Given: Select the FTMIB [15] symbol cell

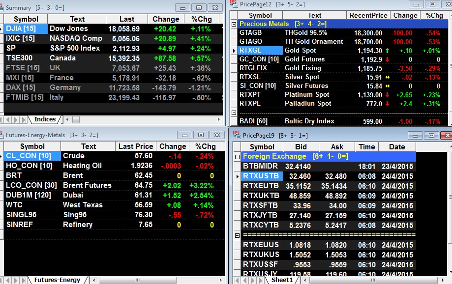Looking at the screenshot, I should 26,97.
